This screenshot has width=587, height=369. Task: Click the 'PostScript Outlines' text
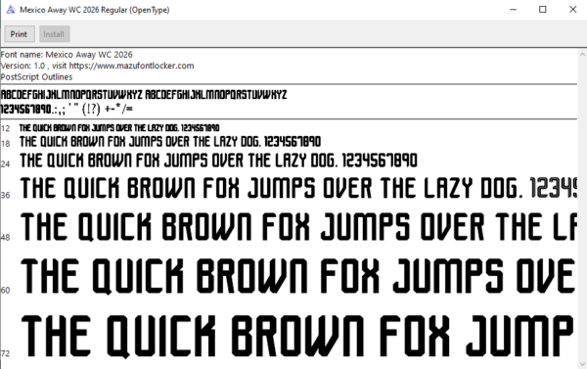37,77
